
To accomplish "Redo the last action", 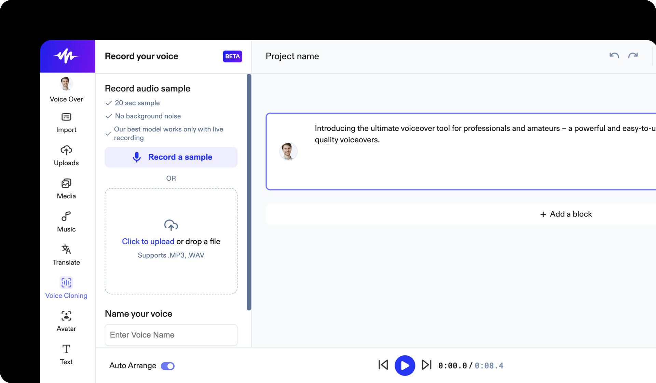I will (x=633, y=56).
